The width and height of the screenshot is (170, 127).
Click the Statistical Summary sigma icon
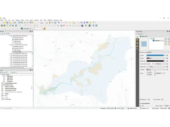(84, 23)
